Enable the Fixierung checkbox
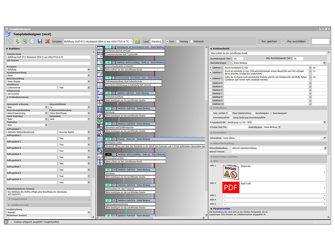The image size is (335, 251). coord(178,41)
